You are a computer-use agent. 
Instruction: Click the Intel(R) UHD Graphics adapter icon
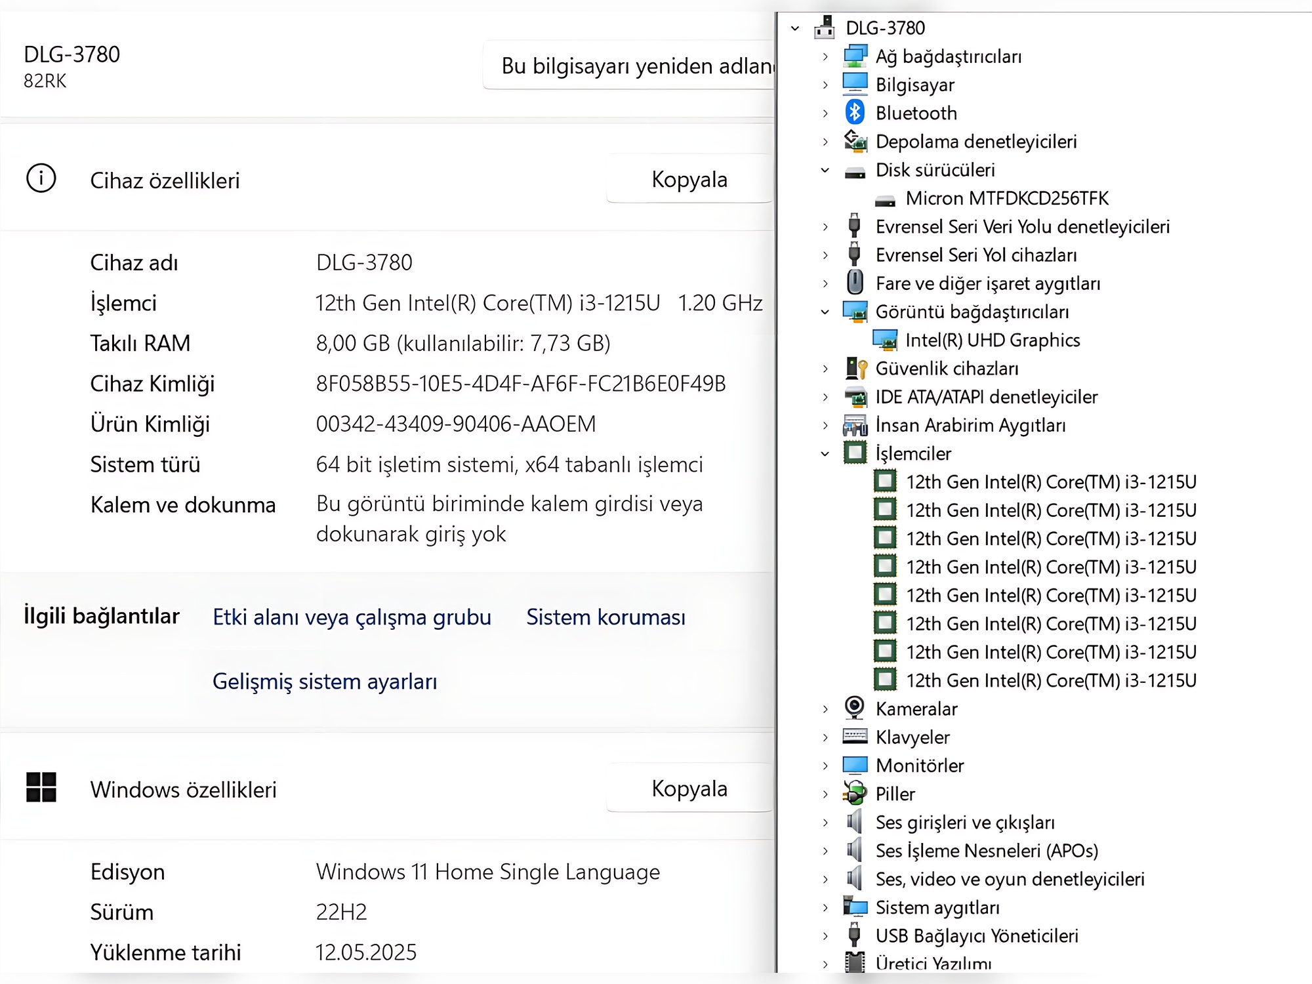pos(885,340)
